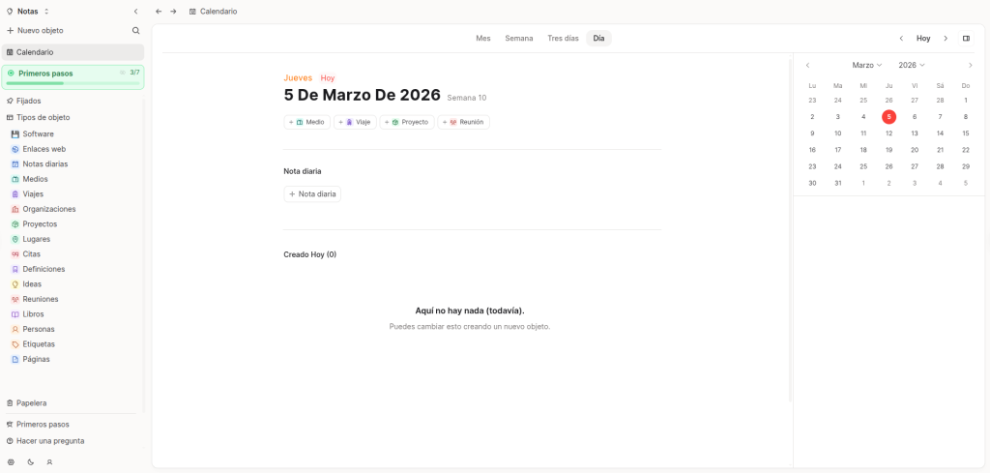Switch to the Mes view tab
Screen dimensions: 990x473
[x=482, y=39]
